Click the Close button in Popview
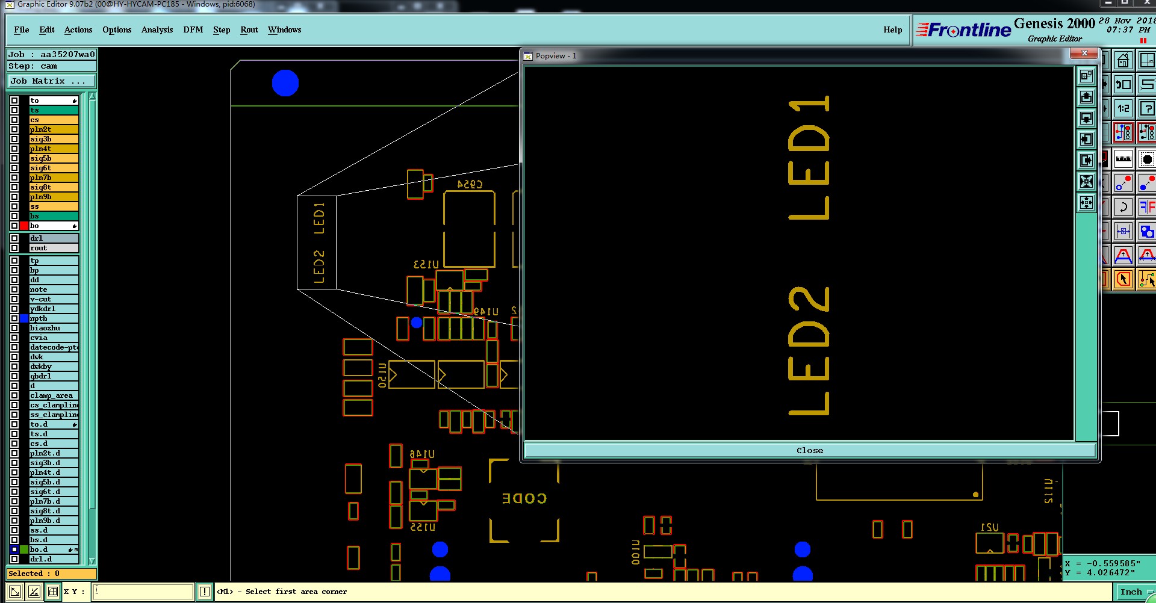This screenshot has height=603, width=1156. click(810, 450)
